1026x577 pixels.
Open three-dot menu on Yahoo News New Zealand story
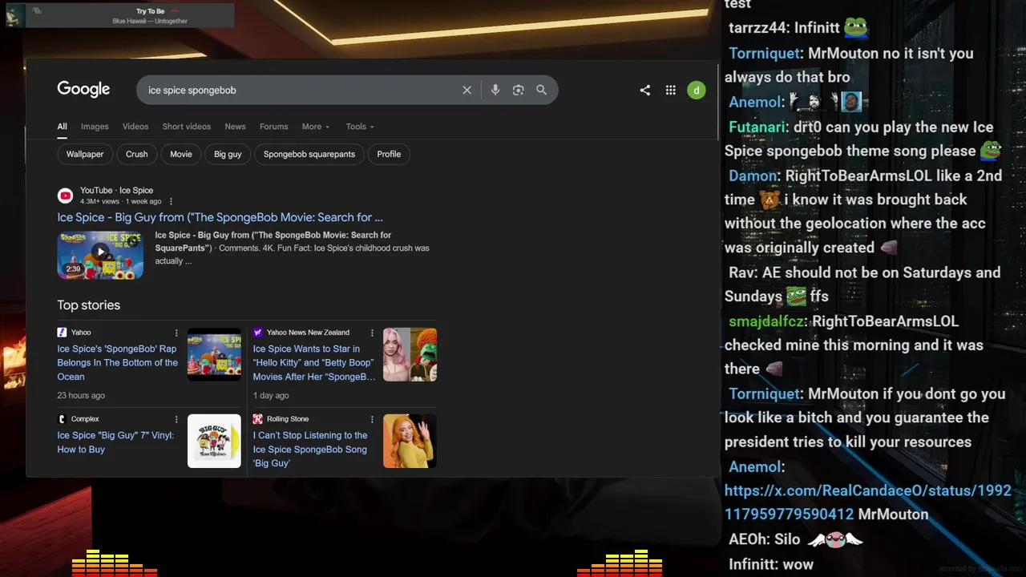pyautogui.click(x=372, y=333)
